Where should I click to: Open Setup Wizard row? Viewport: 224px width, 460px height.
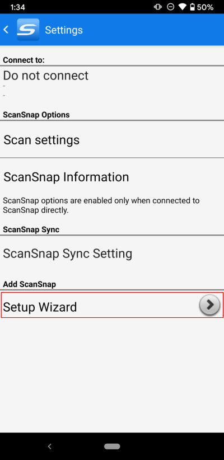pyautogui.click(x=112, y=305)
